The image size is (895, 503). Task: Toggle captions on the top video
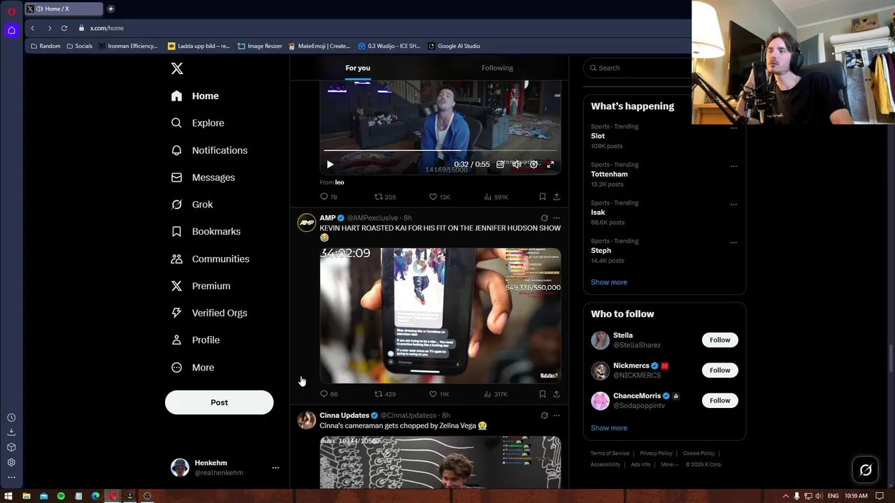tap(500, 165)
